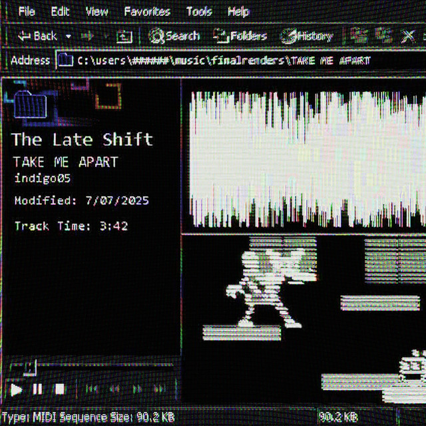
Task: Open the Favorites menu
Action: (146, 11)
